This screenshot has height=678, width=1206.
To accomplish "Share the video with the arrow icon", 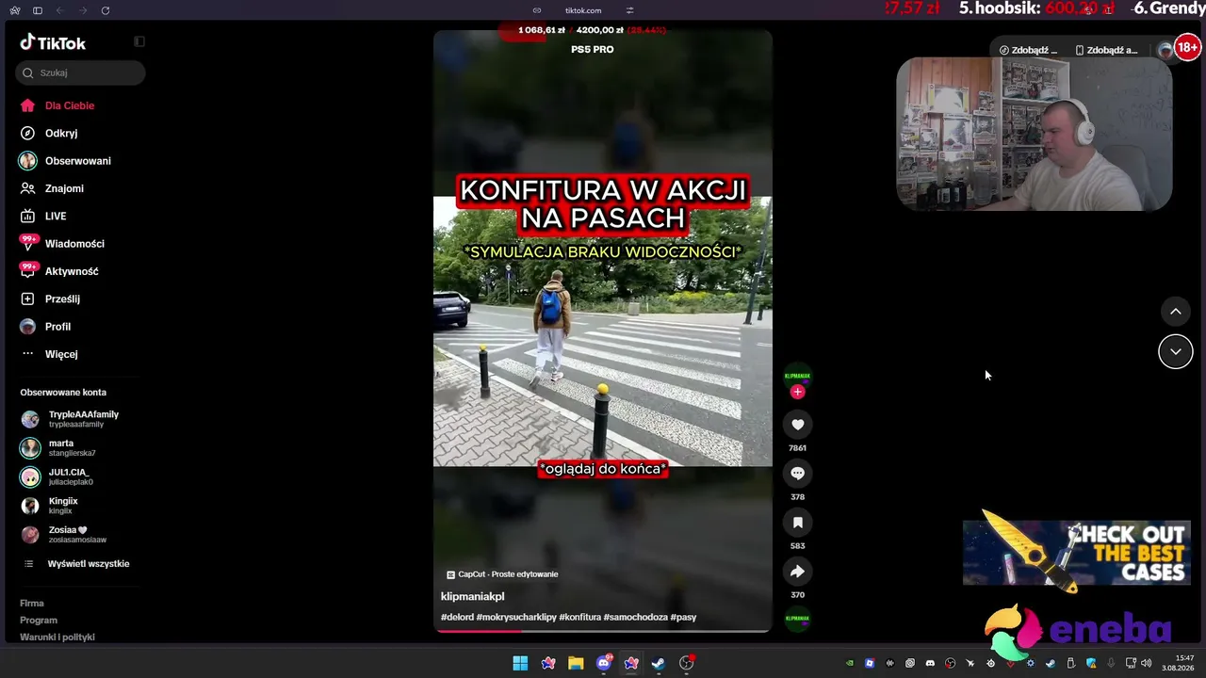I will (x=797, y=572).
